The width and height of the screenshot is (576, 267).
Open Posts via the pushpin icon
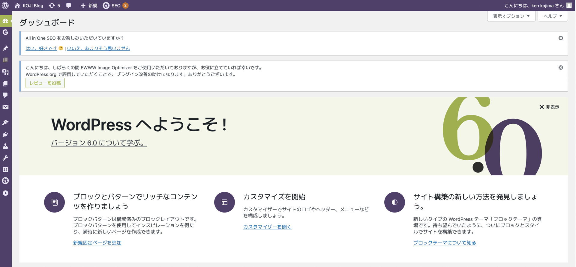pos(5,48)
